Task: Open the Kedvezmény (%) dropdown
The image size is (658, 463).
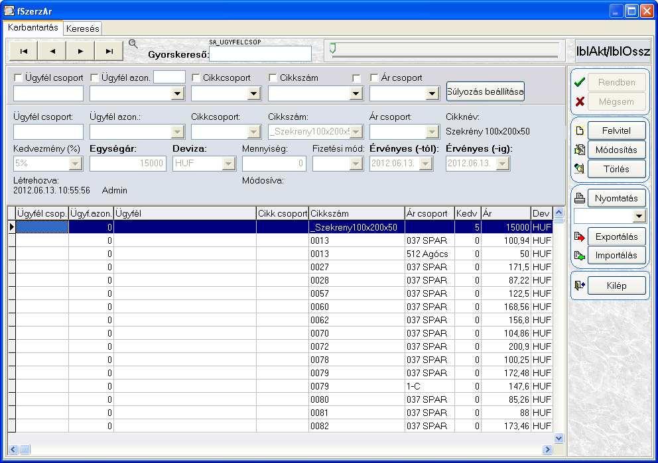Action: pyautogui.click(x=75, y=164)
